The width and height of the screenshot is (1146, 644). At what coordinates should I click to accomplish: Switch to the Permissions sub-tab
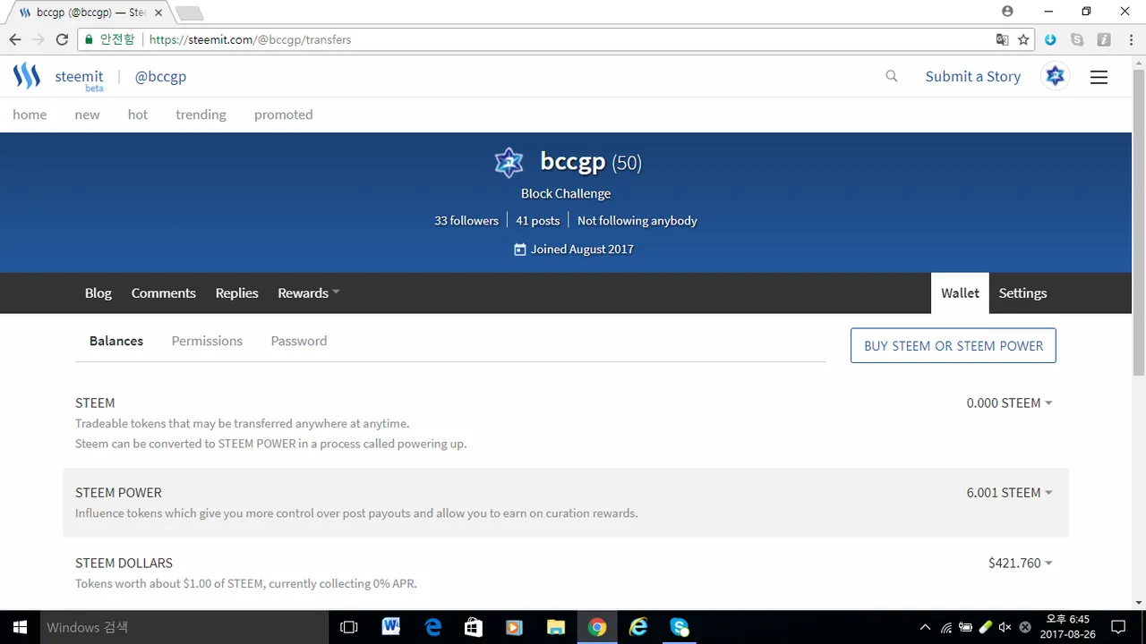coord(207,341)
